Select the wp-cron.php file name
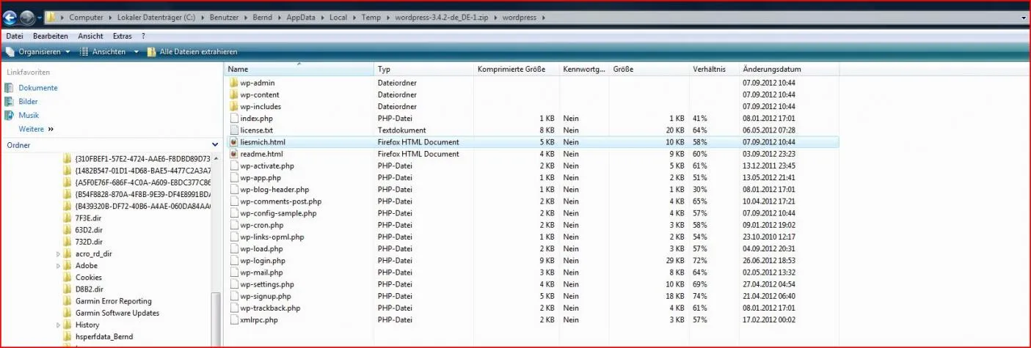Viewport: 1031px width, 348px height. pyautogui.click(x=261, y=225)
